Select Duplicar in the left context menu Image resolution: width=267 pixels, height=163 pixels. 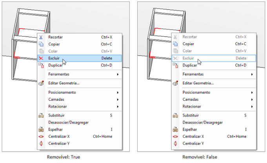coord(80,65)
